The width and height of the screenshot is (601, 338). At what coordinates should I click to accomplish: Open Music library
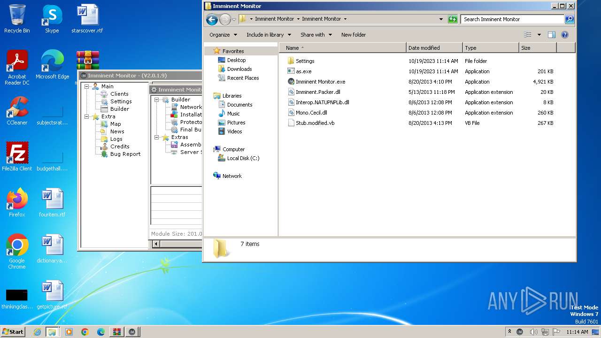233,114
